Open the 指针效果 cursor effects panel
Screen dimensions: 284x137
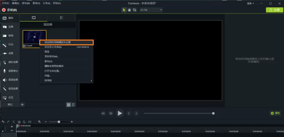[x=10, y=62]
